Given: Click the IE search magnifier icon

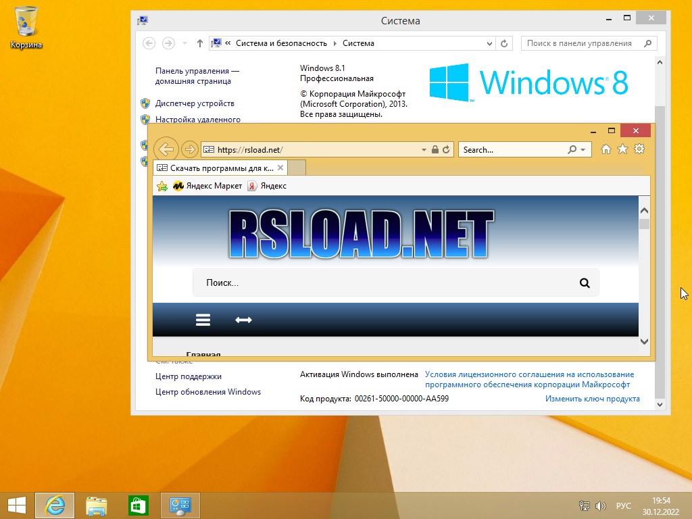Looking at the screenshot, I should pyautogui.click(x=572, y=149).
